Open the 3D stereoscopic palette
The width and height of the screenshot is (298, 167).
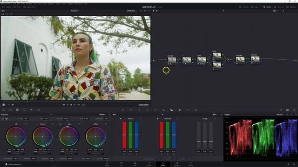click(x=196, y=110)
